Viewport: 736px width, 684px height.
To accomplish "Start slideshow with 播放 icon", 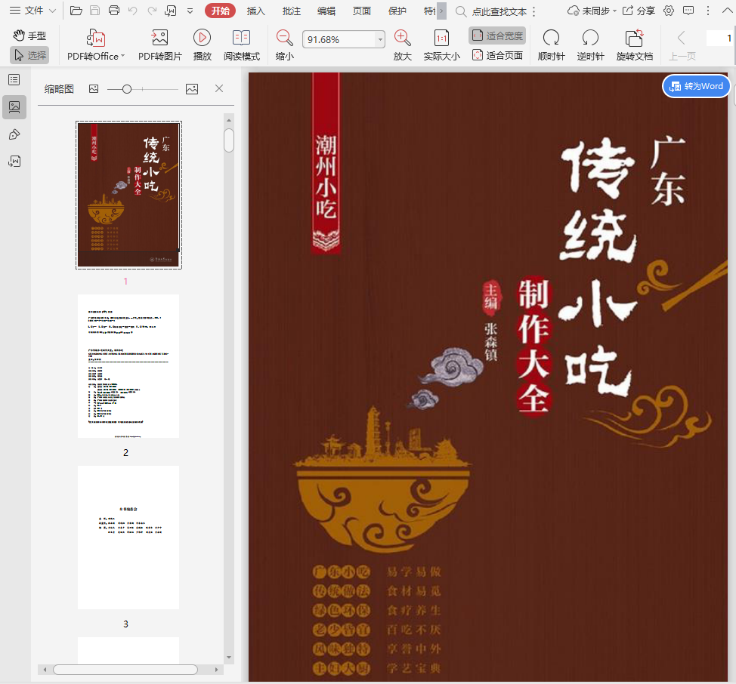I will [x=202, y=39].
